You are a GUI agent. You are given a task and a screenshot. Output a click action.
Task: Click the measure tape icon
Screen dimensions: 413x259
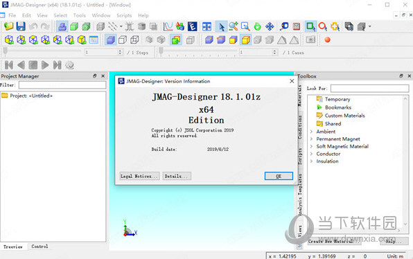[x=284, y=26]
